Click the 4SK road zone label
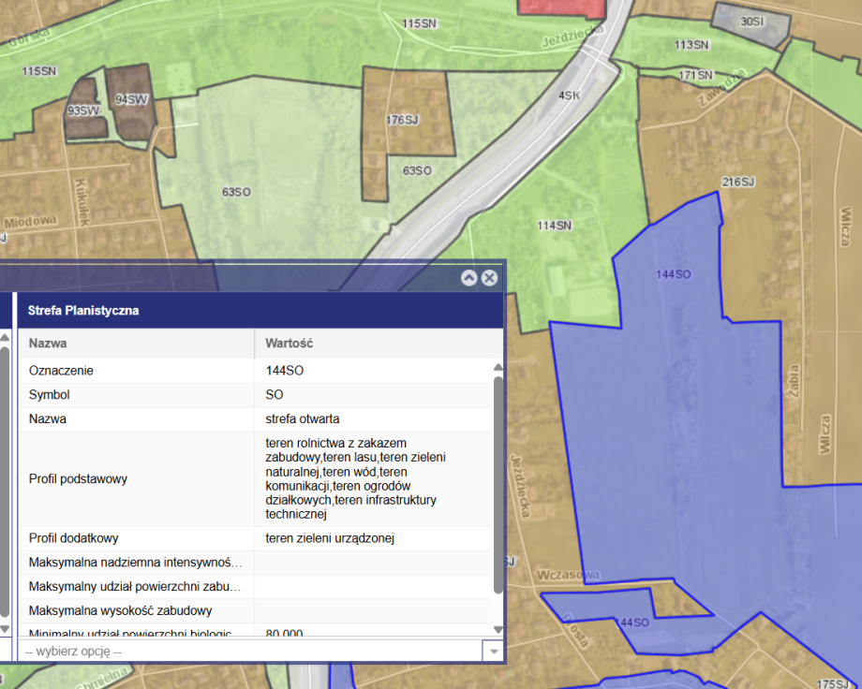The height and width of the screenshot is (689, 862). tap(570, 95)
